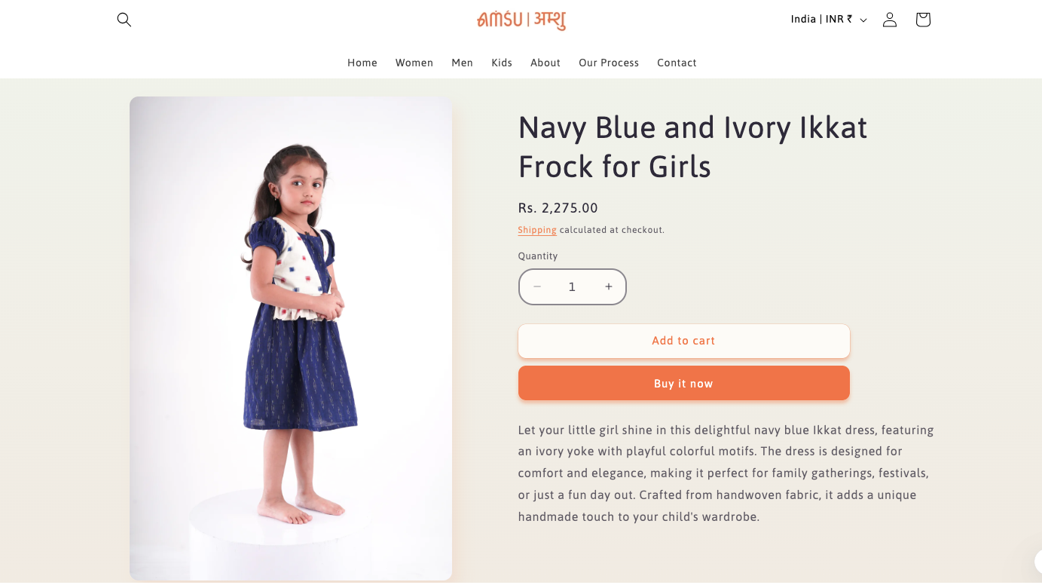Open the frock product image

click(291, 338)
